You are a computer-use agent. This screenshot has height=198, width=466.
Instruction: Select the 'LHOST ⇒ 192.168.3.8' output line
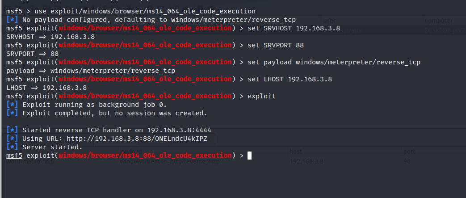click(46, 88)
